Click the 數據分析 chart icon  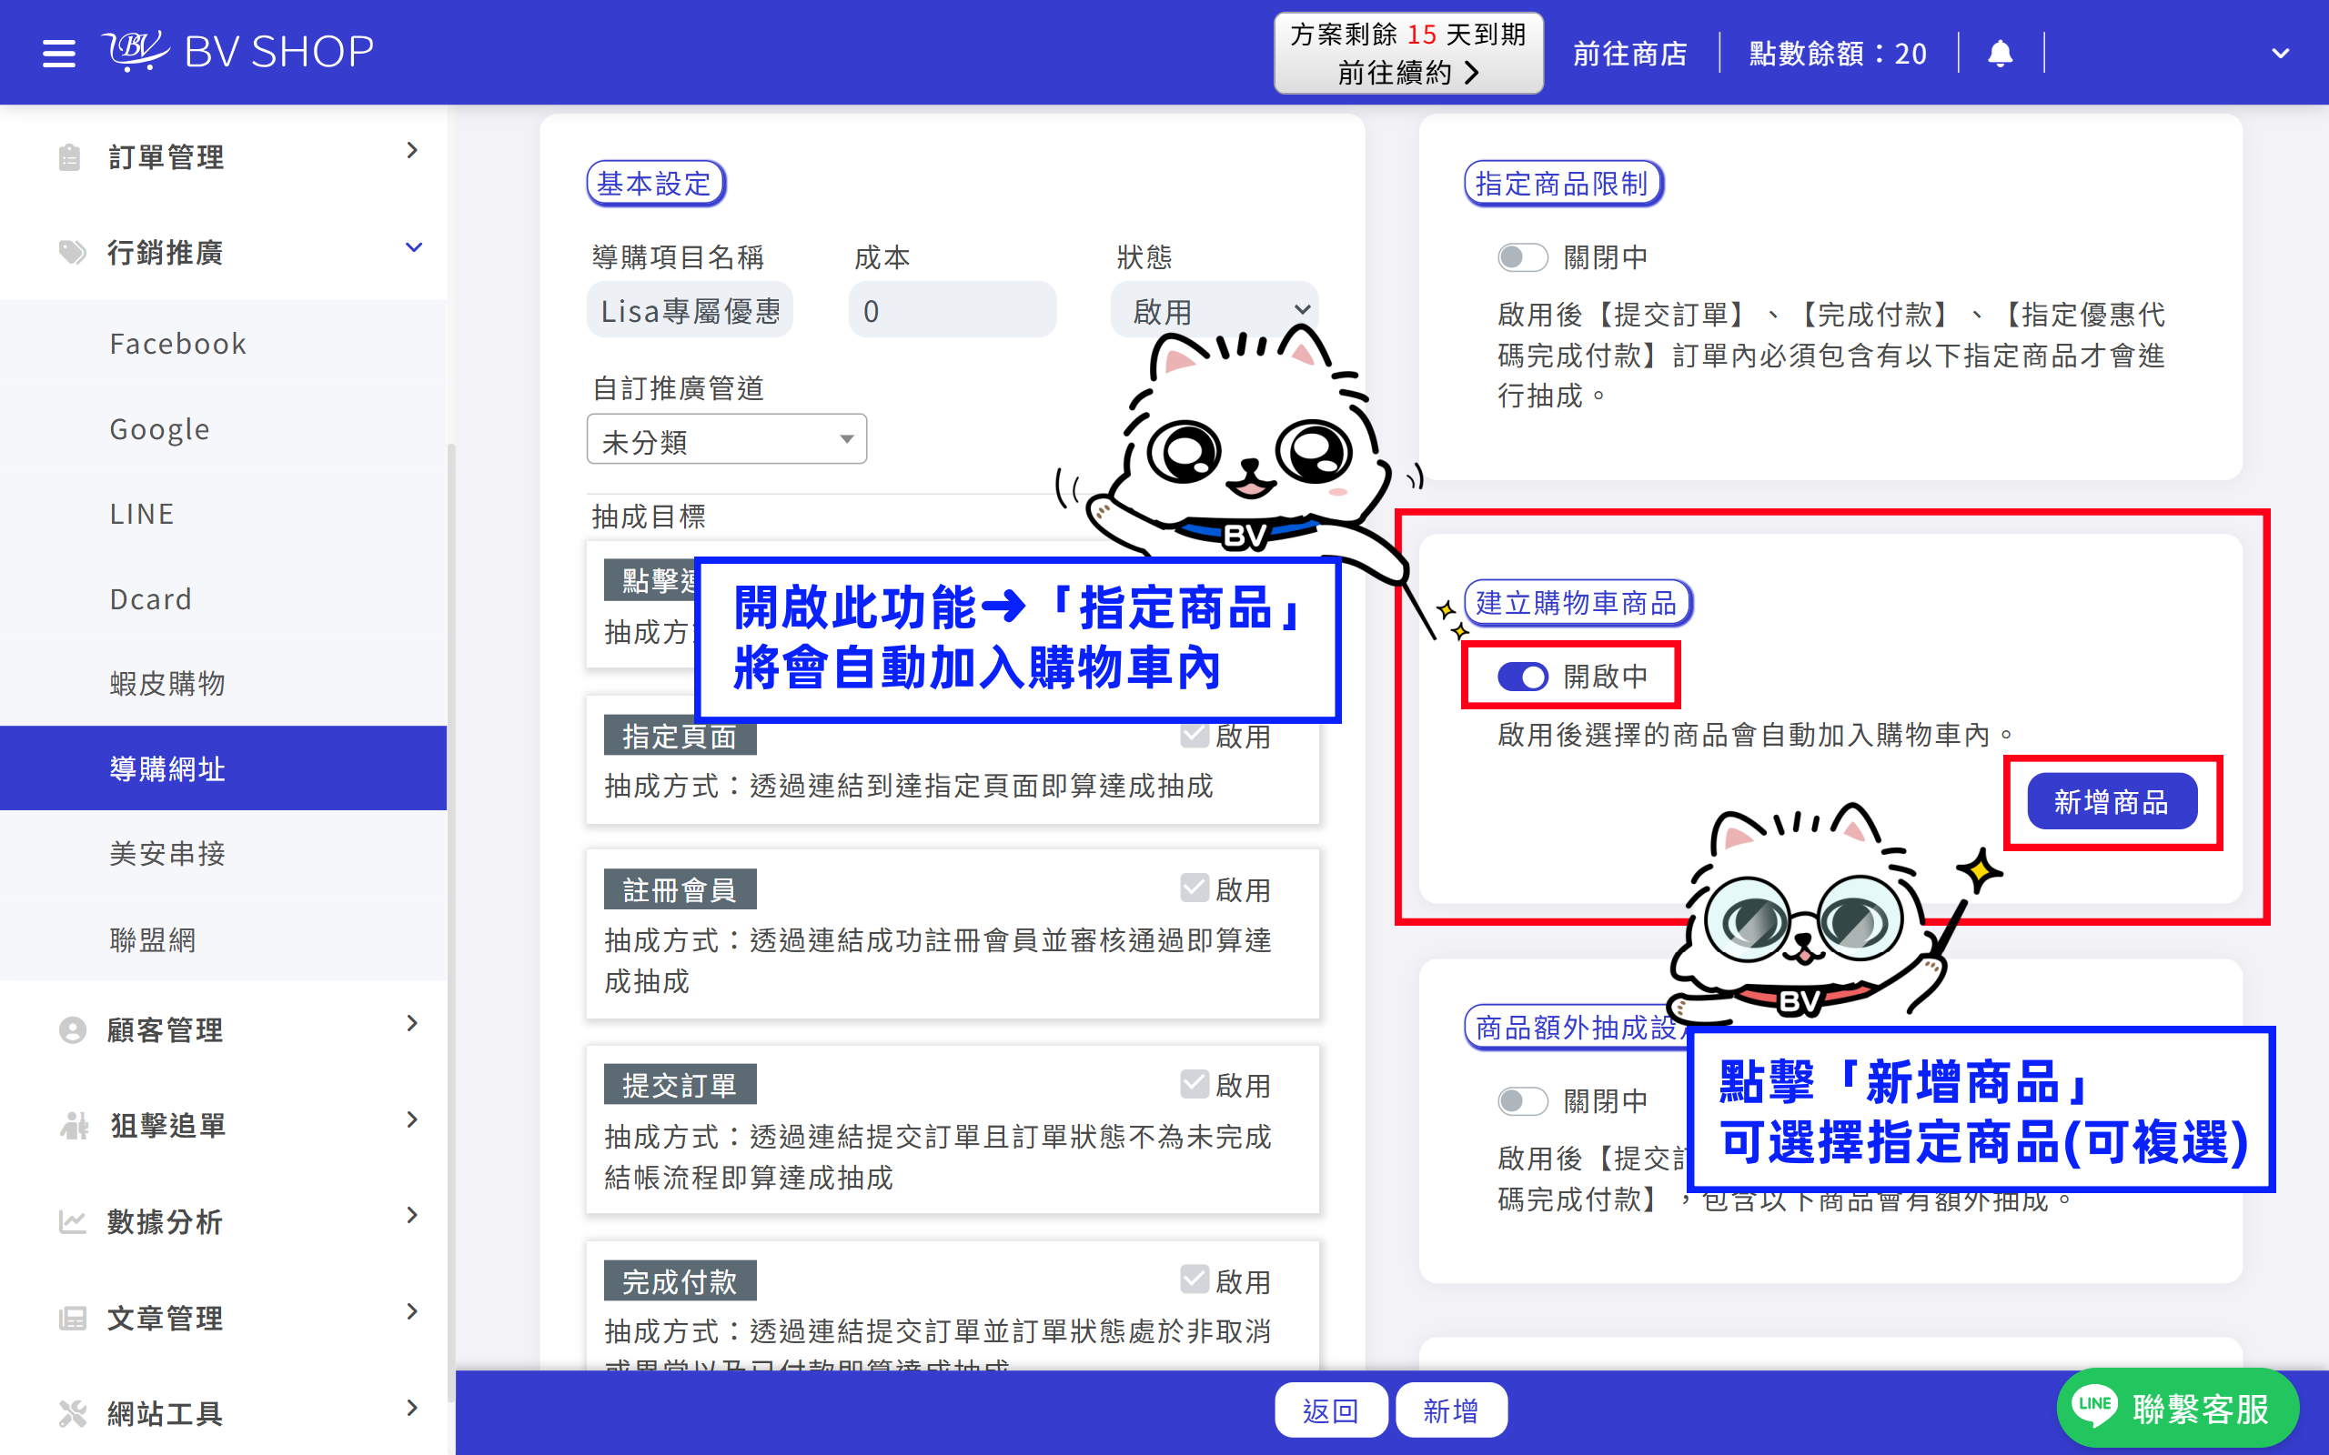(x=72, y=1221)
